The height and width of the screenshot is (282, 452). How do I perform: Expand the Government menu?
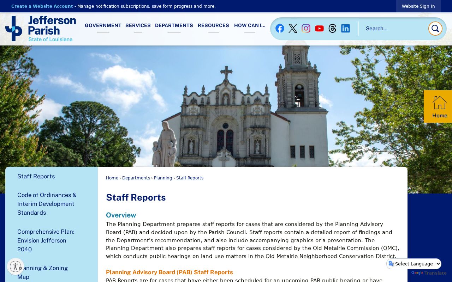click(x=103, y=26)
